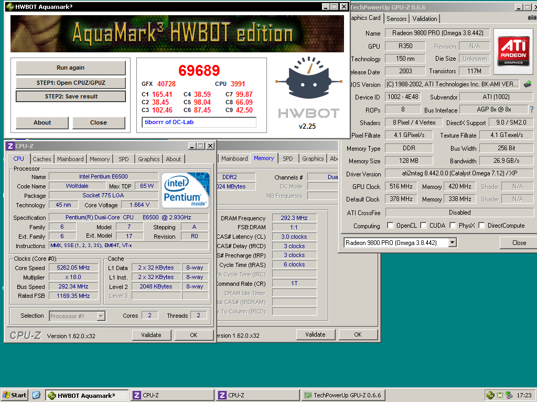
Task: Open the Processor #1 selection dropdown
Action: 101,316
